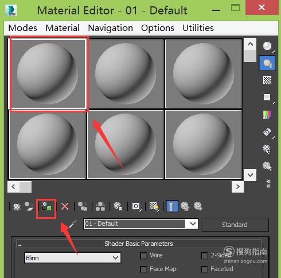Click the sample slots scroll right arrow

[237, 187]
